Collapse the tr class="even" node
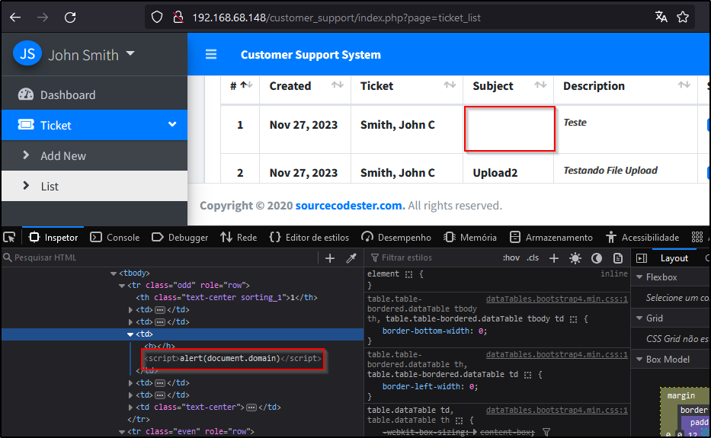Viewport: 711px width, 438px height. (x=121, y=432)
